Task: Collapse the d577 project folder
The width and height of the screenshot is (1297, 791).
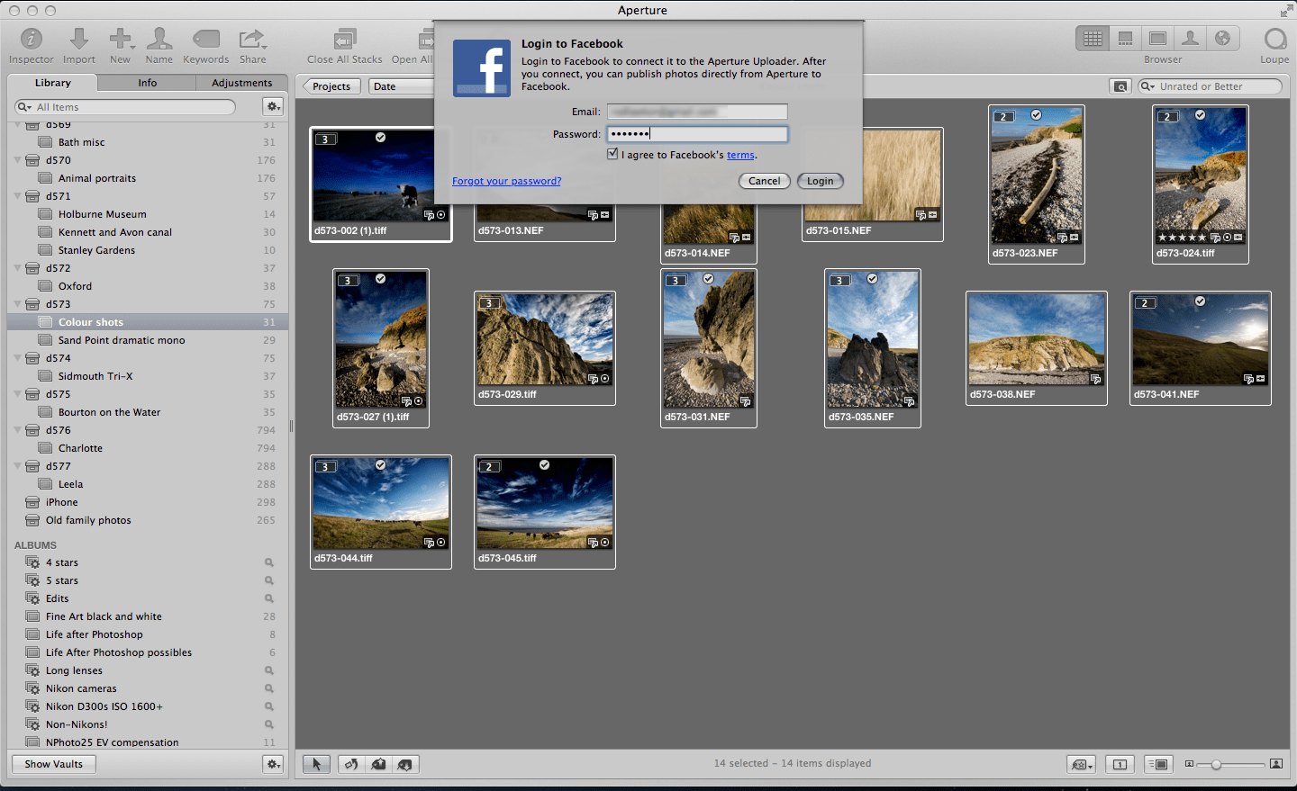Action: 18,466
